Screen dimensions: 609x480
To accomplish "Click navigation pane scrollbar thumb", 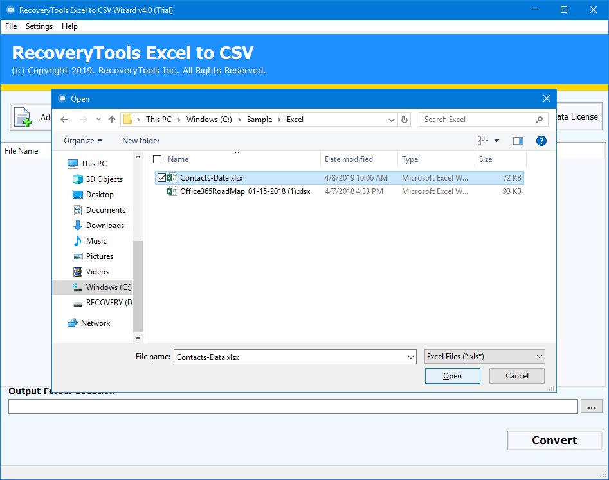I will point(138,287).
